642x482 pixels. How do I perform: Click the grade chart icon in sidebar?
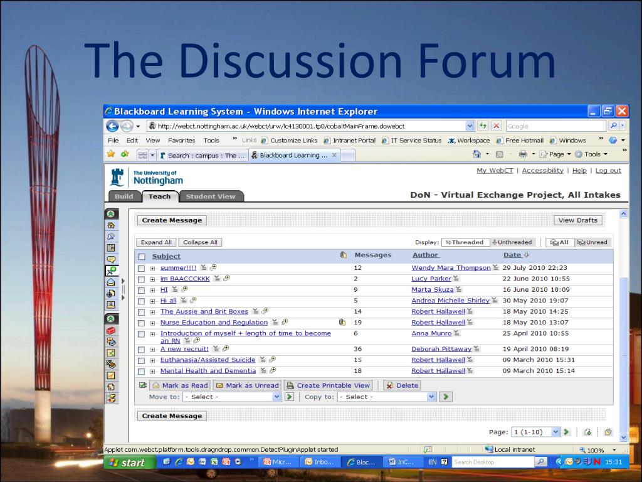111,375
